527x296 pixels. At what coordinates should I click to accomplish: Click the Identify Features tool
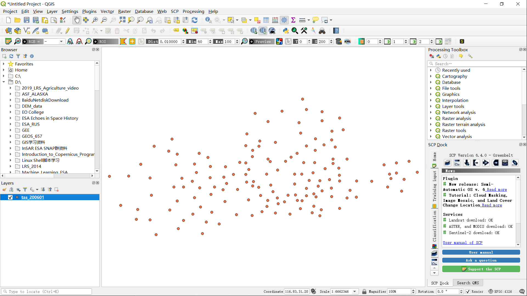tap(208, 20)
